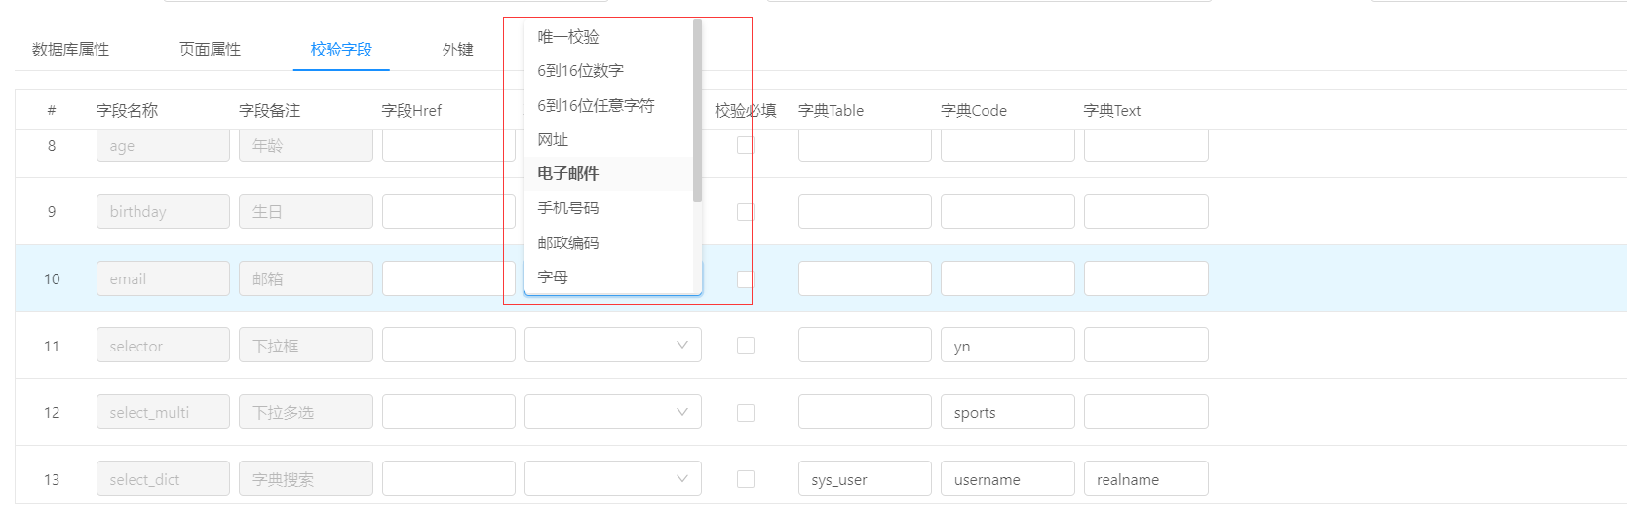
Task: Select the 校验字段 tab
Action: click(341, 50)
